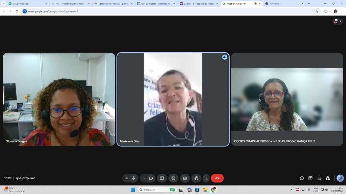The height and width of the screenshot is (194, 346).
Task: Show hidden icons in the system tray
Action: 292,190
